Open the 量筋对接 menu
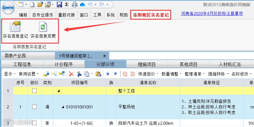The width and height of the screenshot is (254, 127). coord(67,15)
